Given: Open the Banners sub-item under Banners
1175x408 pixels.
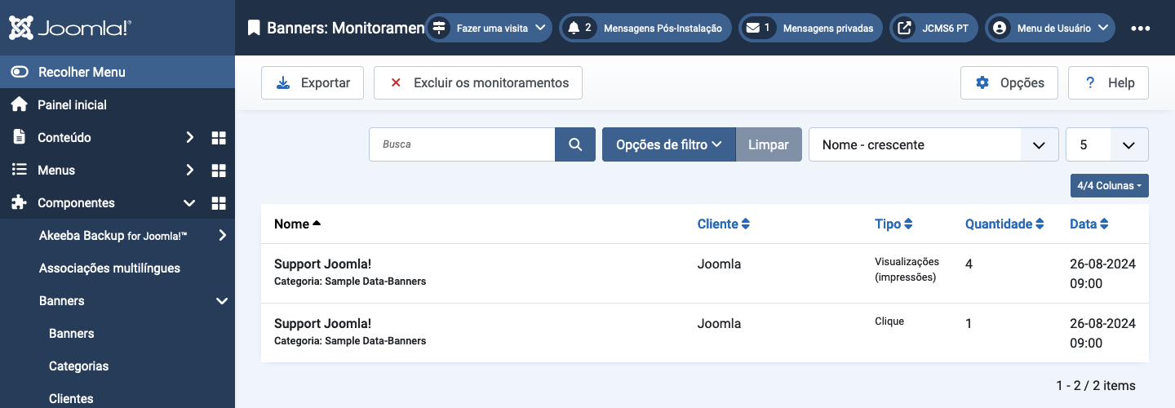Looking at the screenshot, I should 72,333.
